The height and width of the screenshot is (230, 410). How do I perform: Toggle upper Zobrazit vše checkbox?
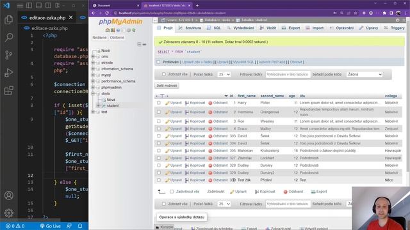click(x=164, y=74)
